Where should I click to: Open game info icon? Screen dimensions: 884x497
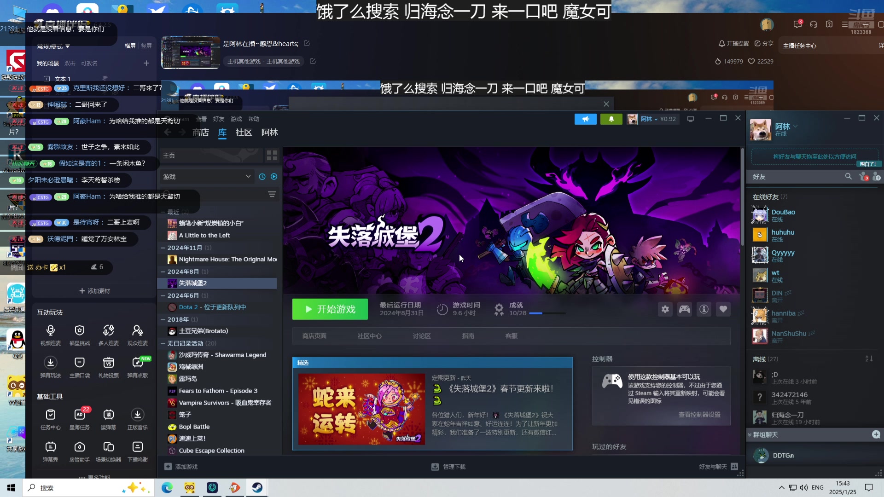[x=704, y=309]
